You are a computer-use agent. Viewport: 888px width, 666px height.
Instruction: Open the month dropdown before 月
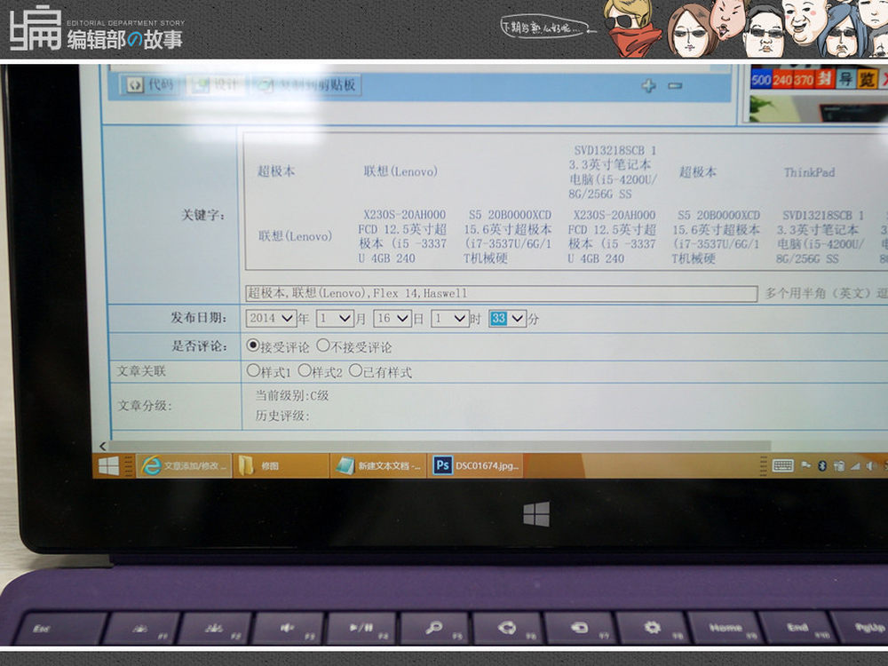335,318
